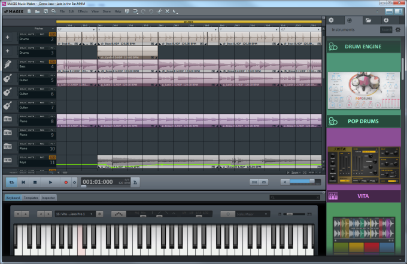Toggle the metronome button
Viewport: 407px width, 264px height.
[x=135, y=182]
